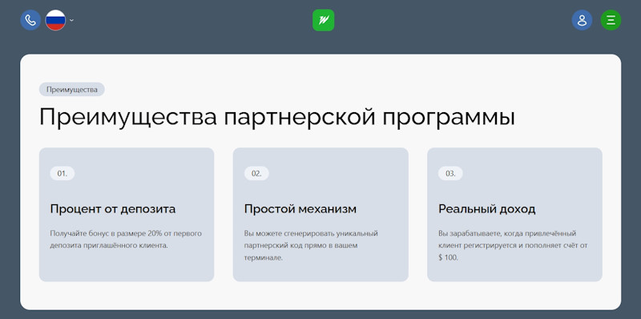Expand the language dropdown chevron

[x=71, y=20]
